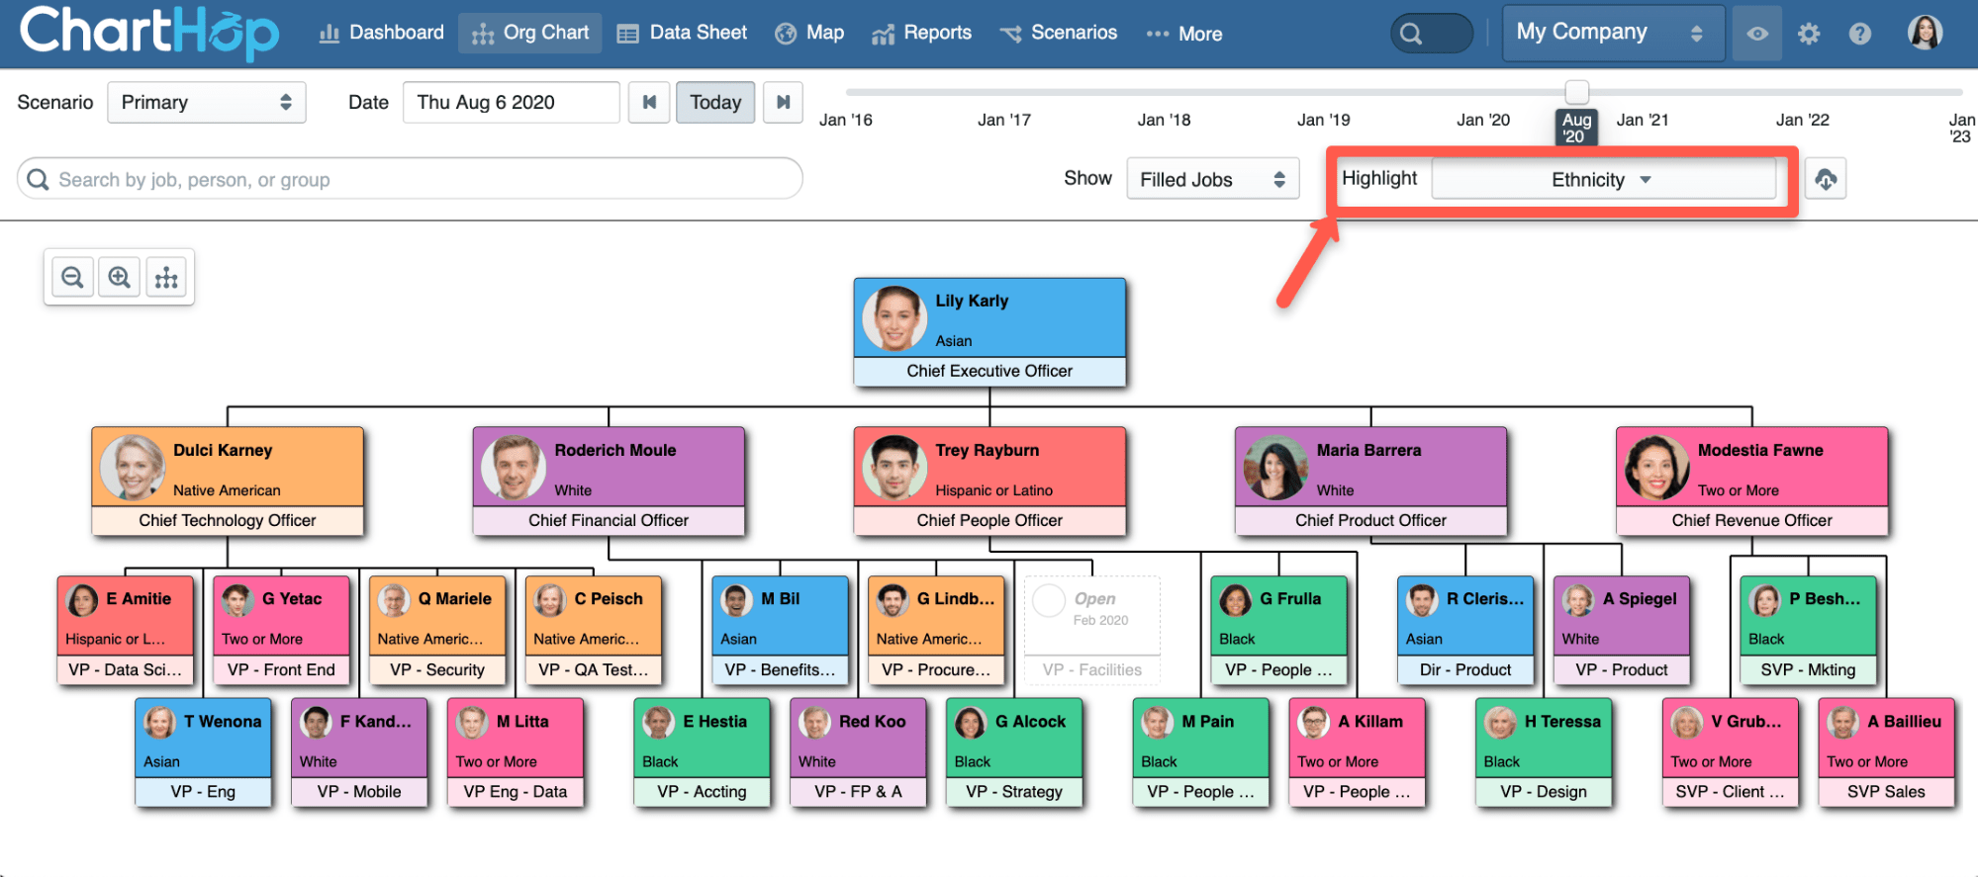Click the VP - Mobile job label

359,792
